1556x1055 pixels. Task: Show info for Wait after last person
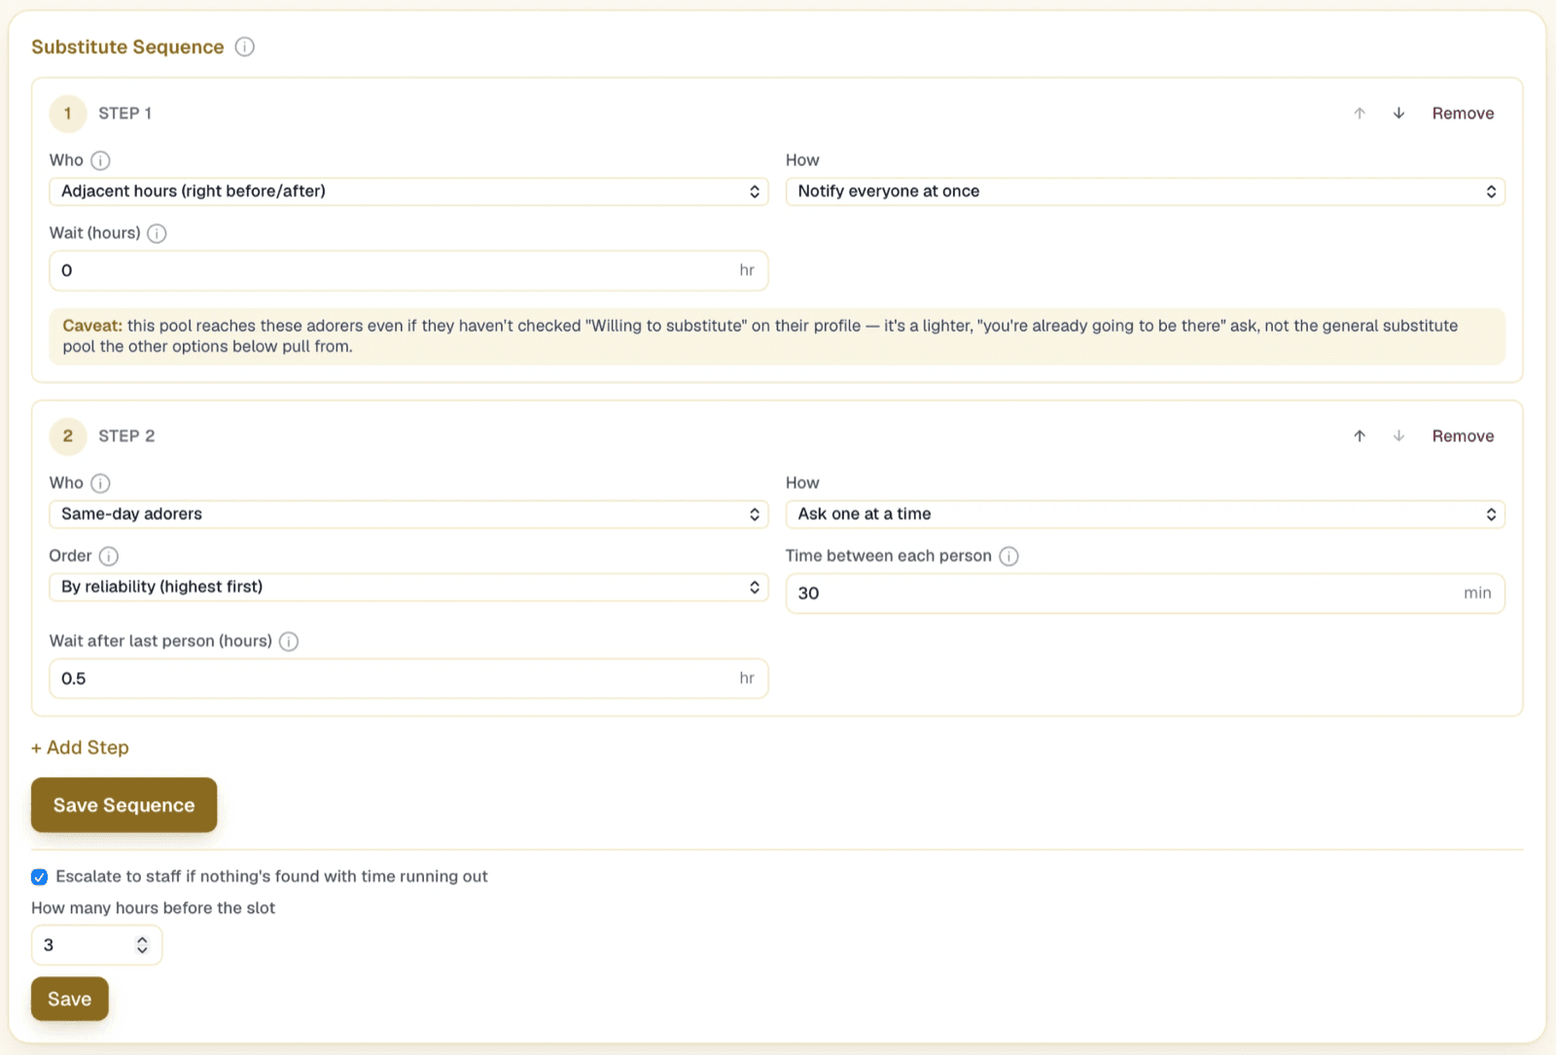[289, 642]
